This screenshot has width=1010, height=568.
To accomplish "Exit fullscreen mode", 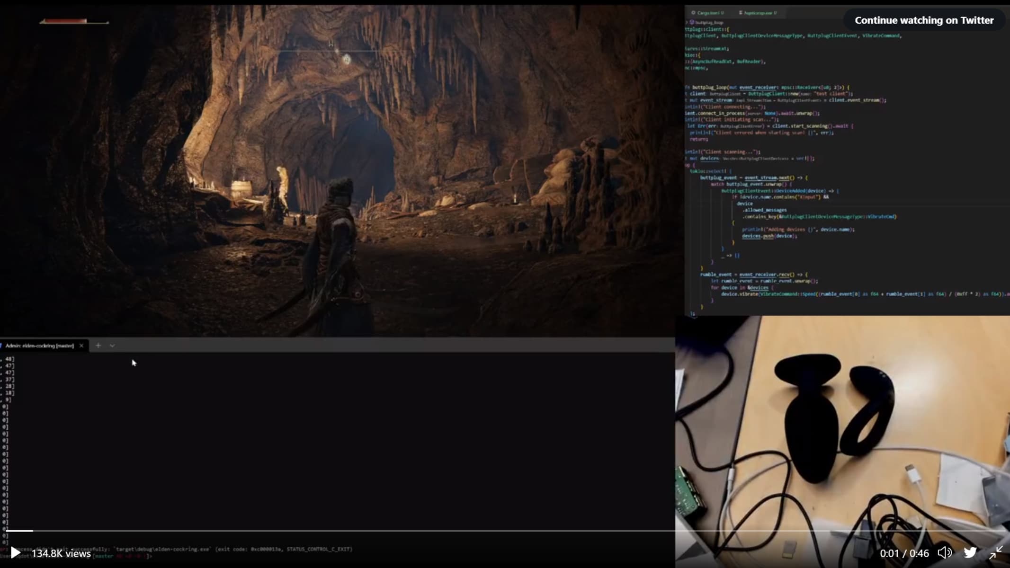I will (x=996, y=552).
